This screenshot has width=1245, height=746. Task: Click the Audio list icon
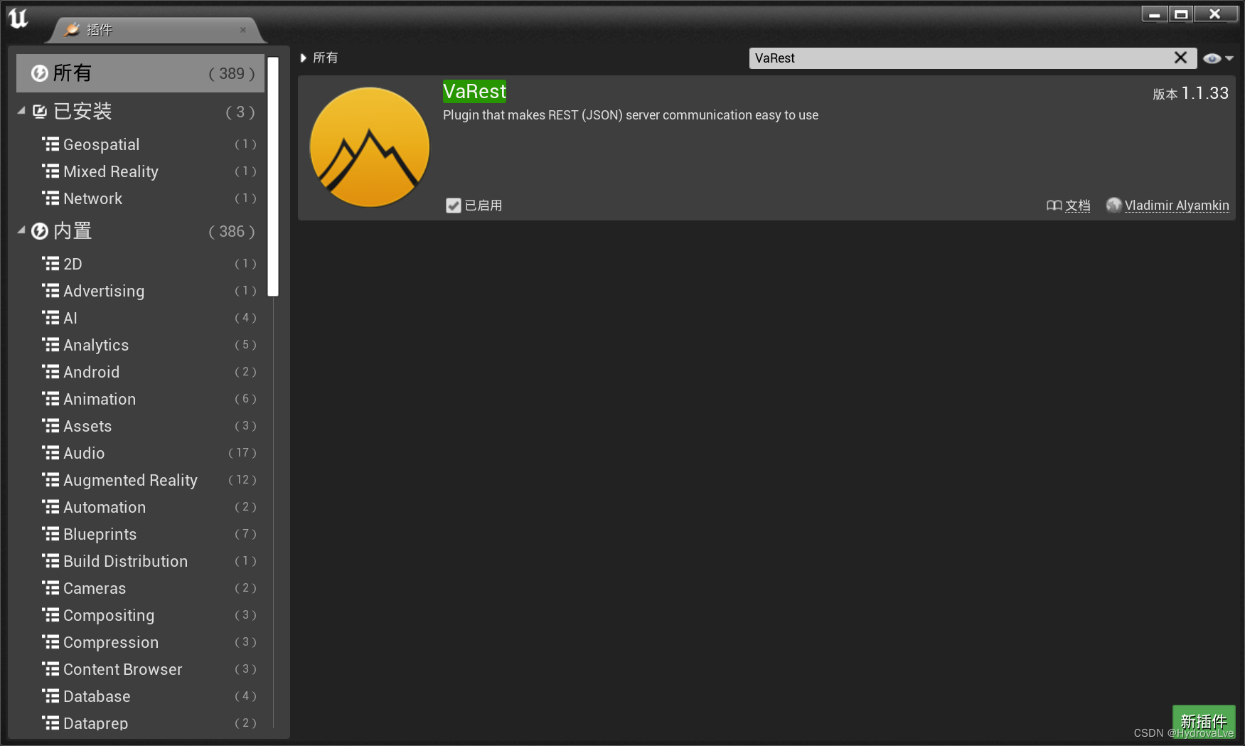pos(50,453)
